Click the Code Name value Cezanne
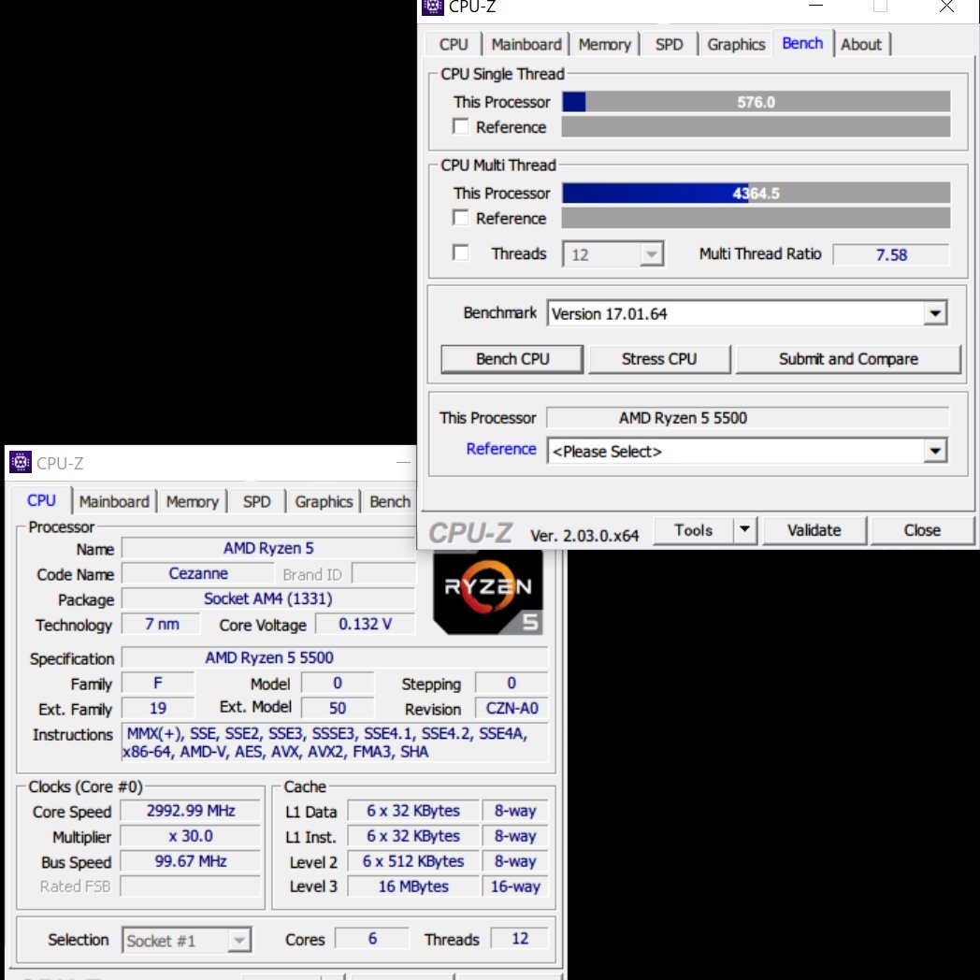The width and height of the screenshot is (980, 980). tap(198, 574)
